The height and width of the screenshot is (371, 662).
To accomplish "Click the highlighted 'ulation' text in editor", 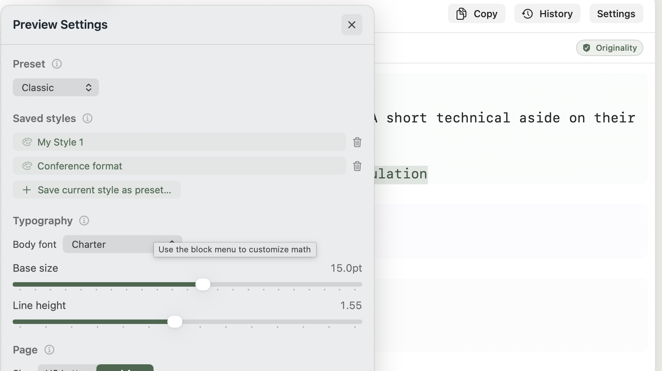I will 401,174.
